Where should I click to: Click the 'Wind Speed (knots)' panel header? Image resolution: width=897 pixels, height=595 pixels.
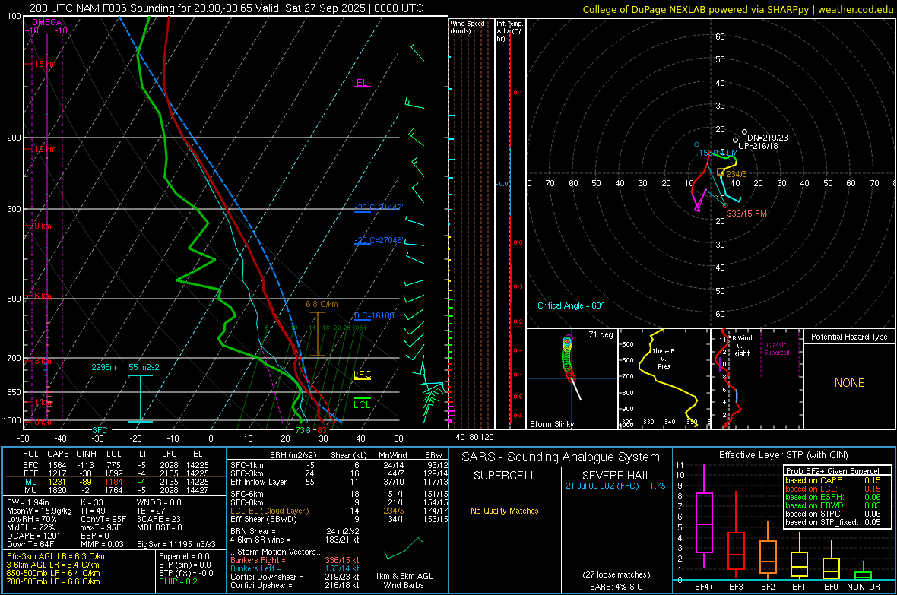tap(468, 27)
